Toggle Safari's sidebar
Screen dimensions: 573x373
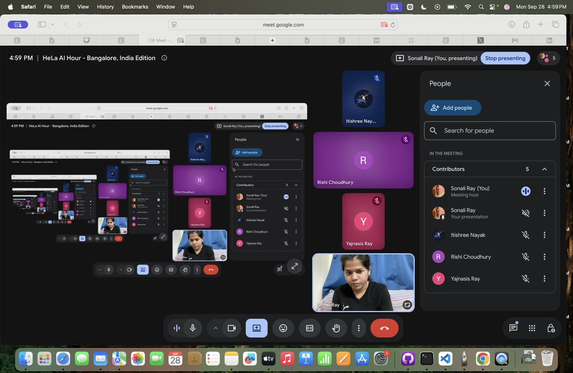[42, 24]
